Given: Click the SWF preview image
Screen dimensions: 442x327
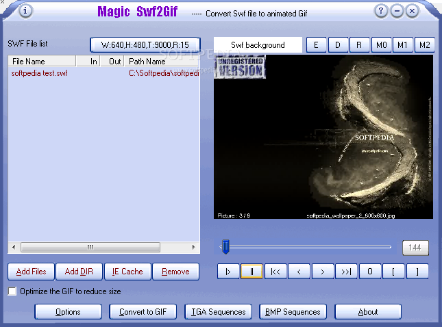Looking at the screenshot, I should point(323,137).
